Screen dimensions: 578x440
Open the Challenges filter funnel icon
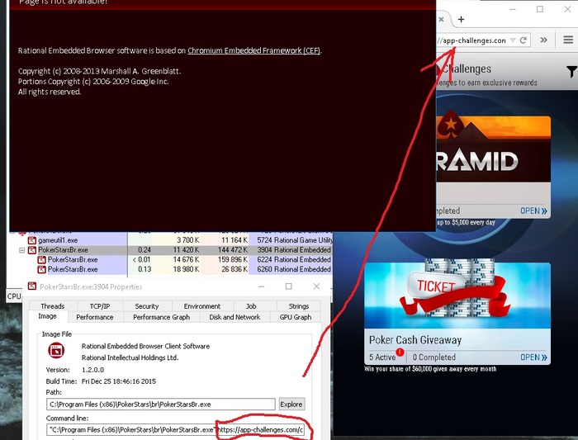[x=571, y=71]
